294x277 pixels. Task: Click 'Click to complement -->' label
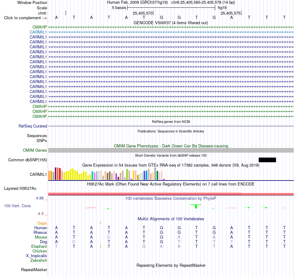(25, 18)
